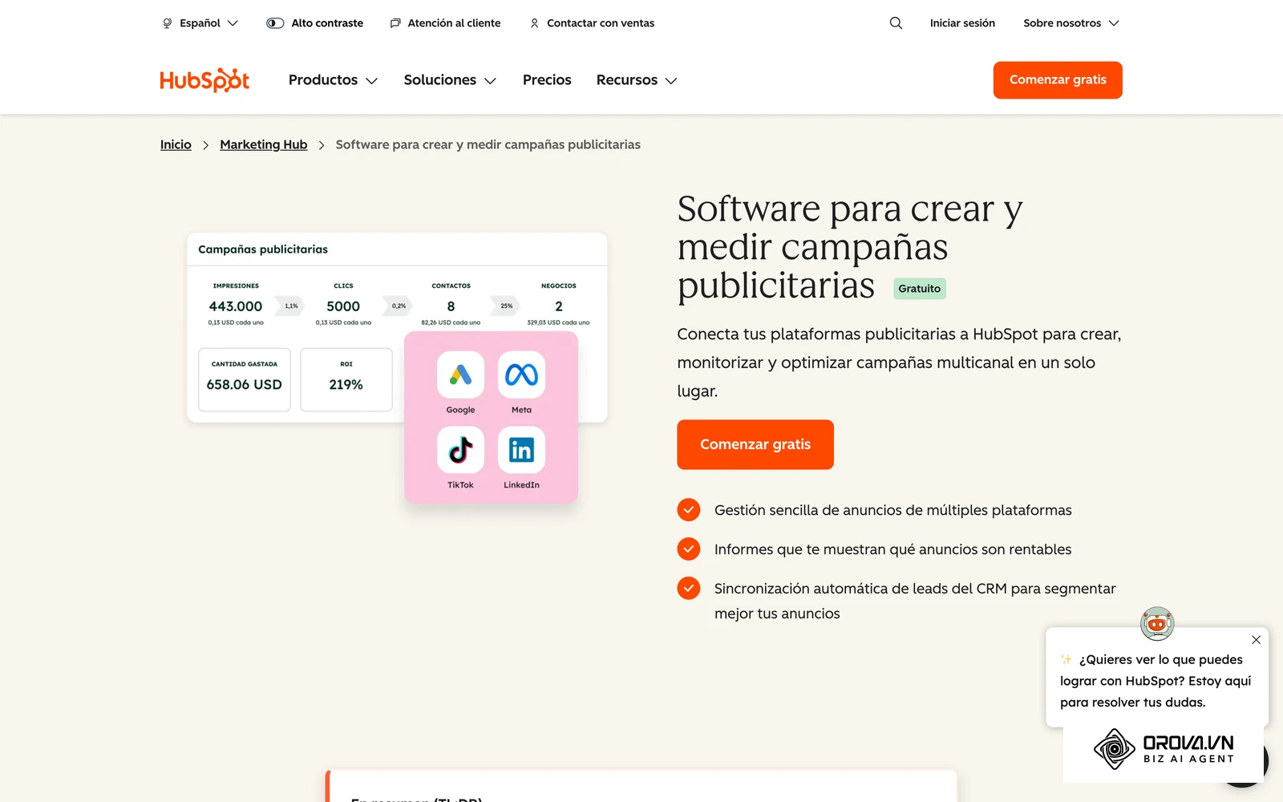1283x802 pixels.
Task: Expand the Recursos menu
Action: pyautogui.click(x=637, y=80)
